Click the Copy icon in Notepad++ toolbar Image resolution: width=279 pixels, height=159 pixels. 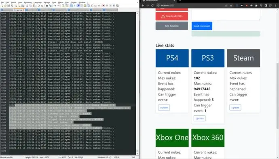click(31, 6)
